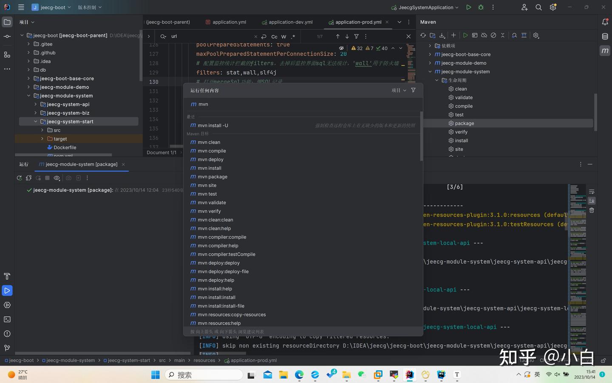Screen dimensions: 612x383
Task: Click the Rerun icon in Run panel
Action: coord(19,178)
